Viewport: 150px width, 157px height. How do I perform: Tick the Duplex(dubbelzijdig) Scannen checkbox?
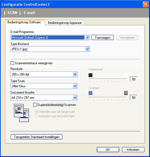pyautogui.click(x=35, y=105)
